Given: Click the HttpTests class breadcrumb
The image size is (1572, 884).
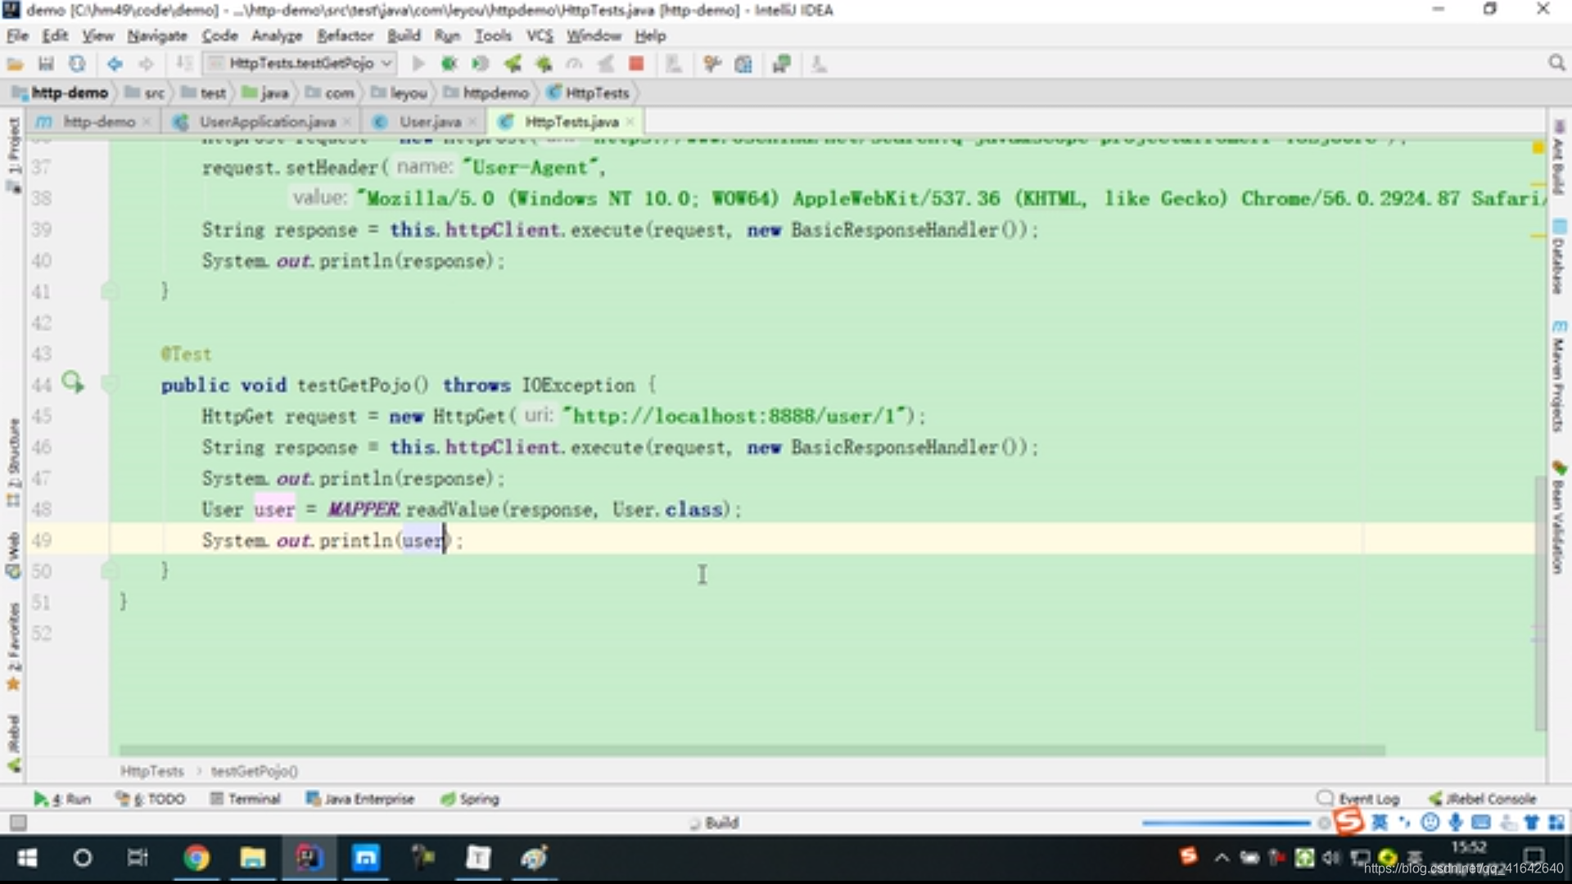Looking at the screenshot, I should (588, 93).
